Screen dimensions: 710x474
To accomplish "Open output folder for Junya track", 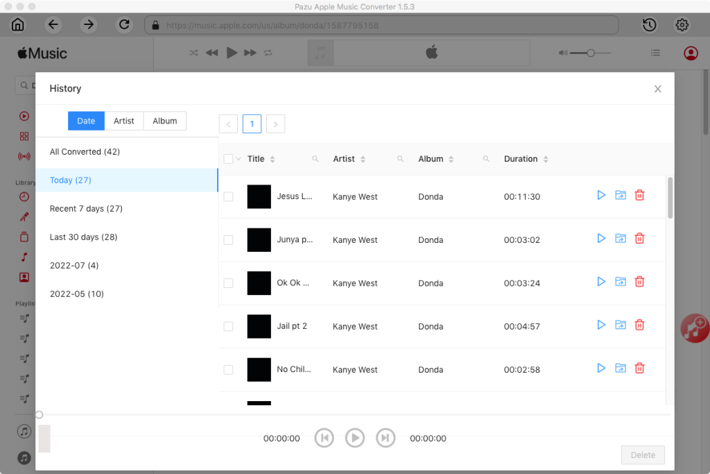I will click(621, 239).
